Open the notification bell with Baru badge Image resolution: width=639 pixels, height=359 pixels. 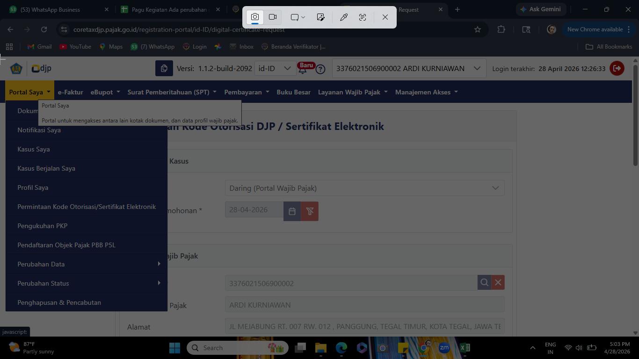303,68
